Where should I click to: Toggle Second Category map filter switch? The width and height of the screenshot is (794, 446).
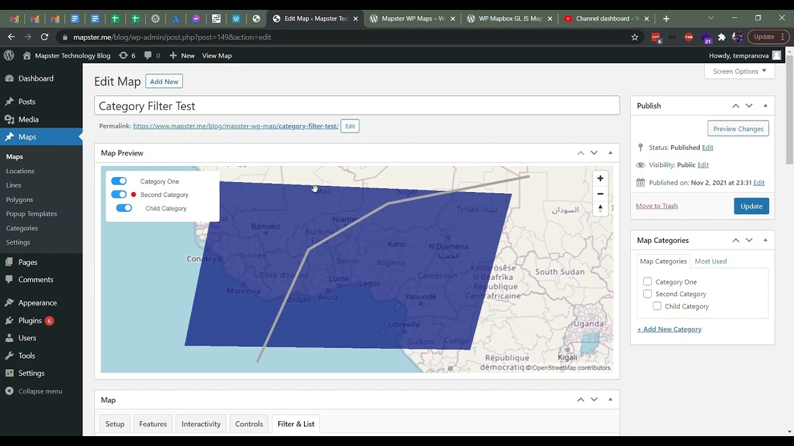click(x=119, y=195)
